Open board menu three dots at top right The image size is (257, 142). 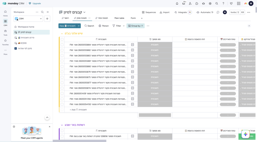coord(249,12)
